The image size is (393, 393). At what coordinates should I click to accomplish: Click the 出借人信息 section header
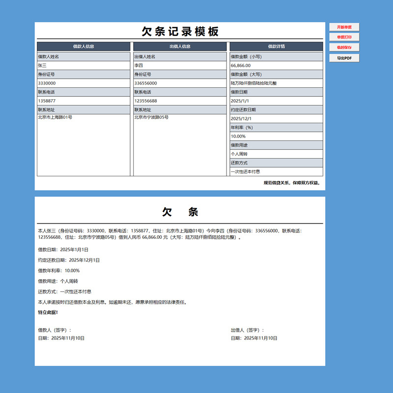pyautogui.click(x=180, y=46)
